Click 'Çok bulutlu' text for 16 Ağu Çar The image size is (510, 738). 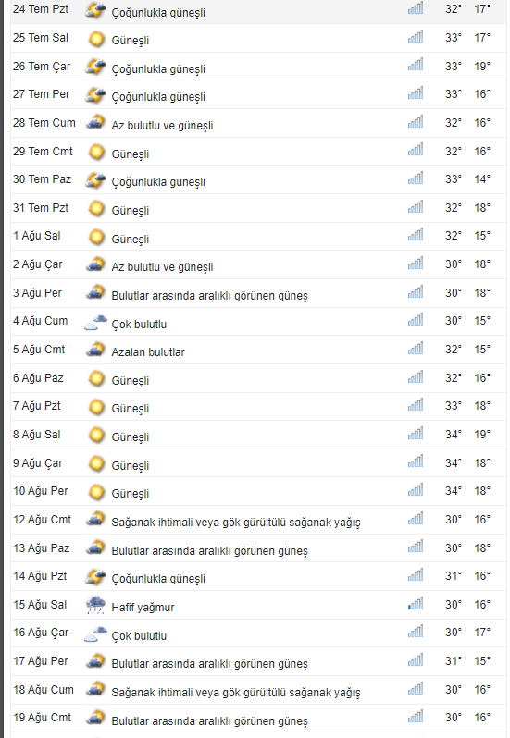(139, 636)
